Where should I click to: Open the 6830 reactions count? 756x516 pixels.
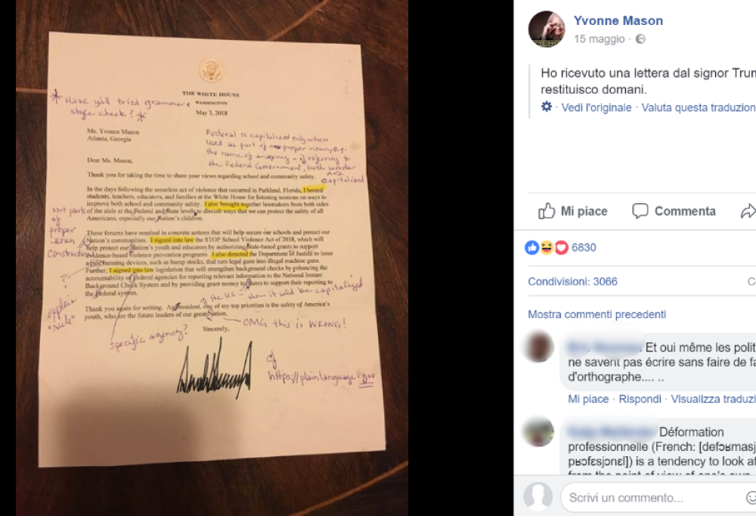click(584, 248)
